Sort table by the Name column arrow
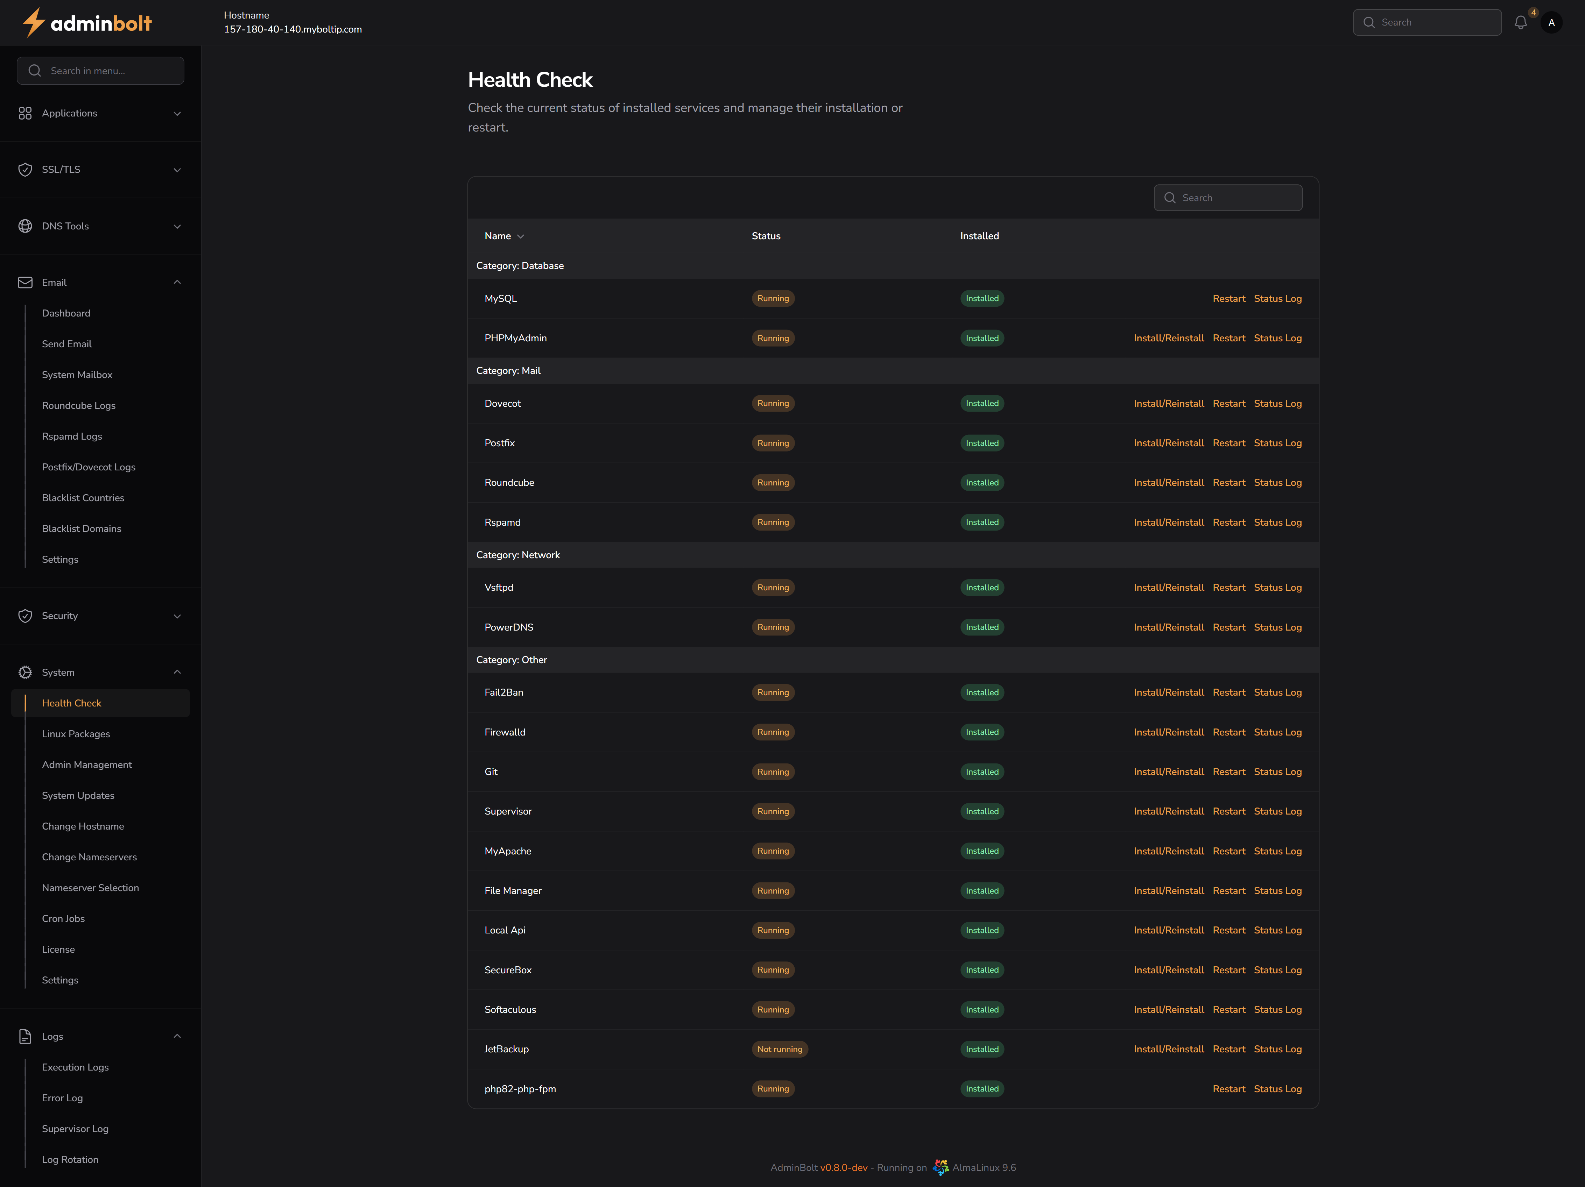The image size is (1585, 1187). click(x=521, y=236)
